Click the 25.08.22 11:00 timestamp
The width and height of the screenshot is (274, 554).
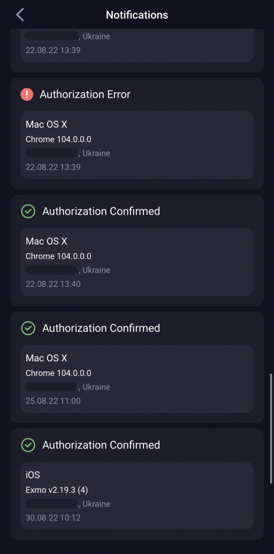pos(53,401)
